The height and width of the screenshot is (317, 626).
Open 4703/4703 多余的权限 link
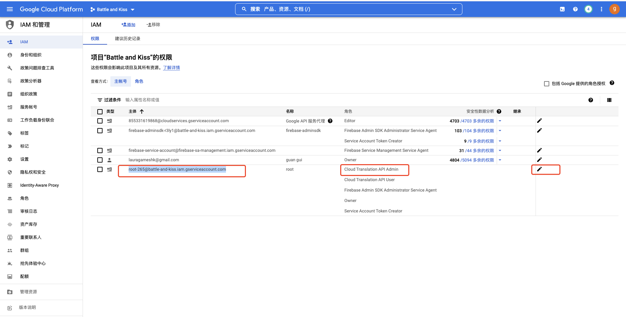point(477,121)
